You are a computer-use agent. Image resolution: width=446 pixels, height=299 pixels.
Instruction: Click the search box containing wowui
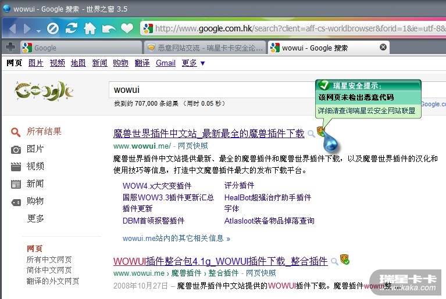tap(212, 90)
